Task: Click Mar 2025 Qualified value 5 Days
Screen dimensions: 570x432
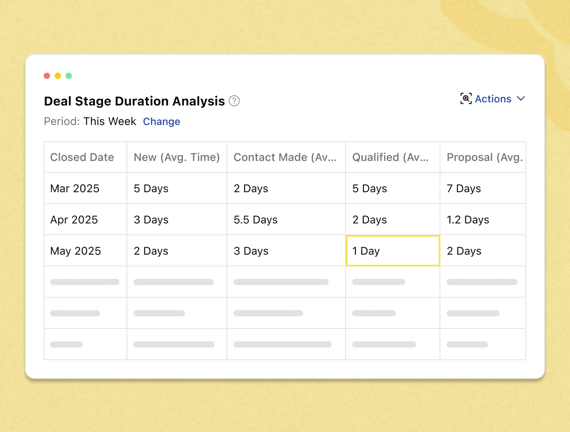Action: point(393,188)
